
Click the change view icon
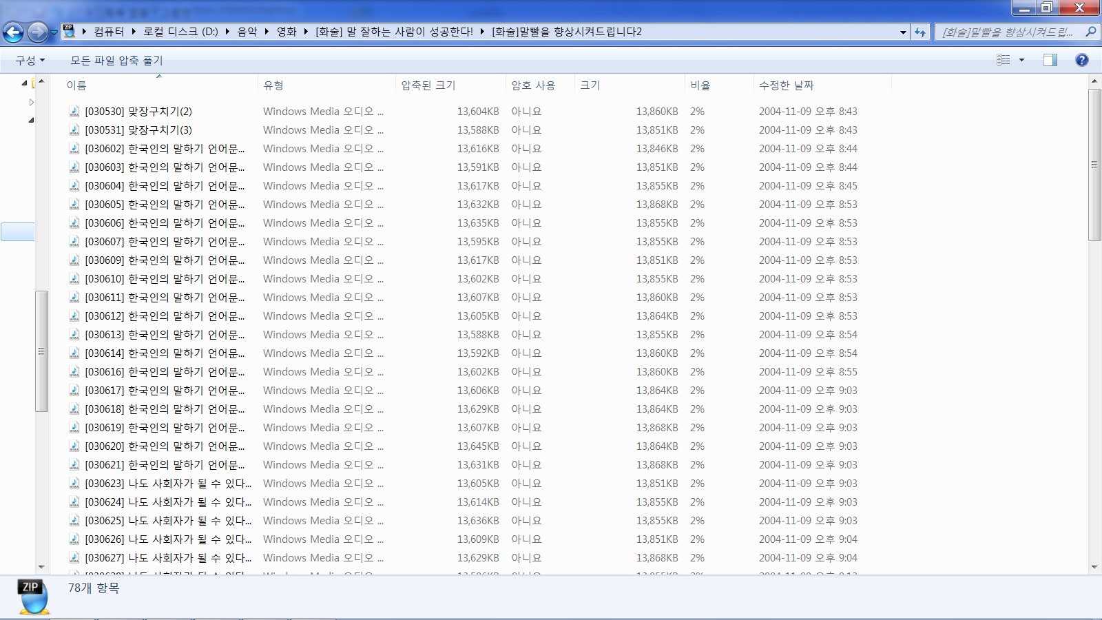(x=1004, y=60)
